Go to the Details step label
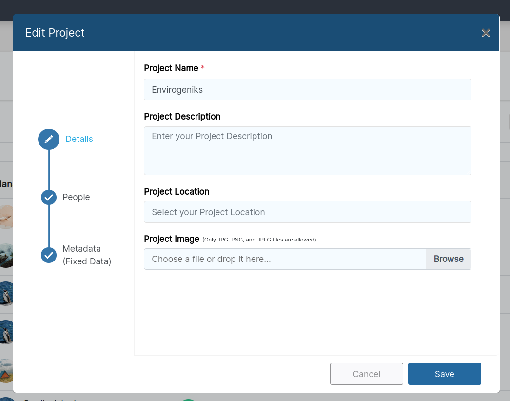Screen dimensions: 510x401 (79, 139)
